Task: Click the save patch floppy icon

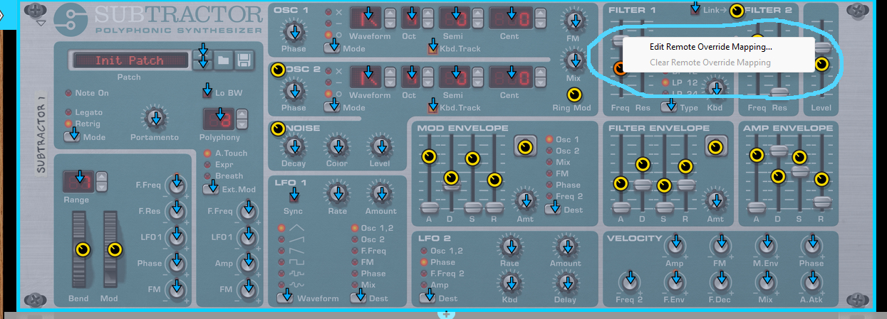Action: coord(244,60)
